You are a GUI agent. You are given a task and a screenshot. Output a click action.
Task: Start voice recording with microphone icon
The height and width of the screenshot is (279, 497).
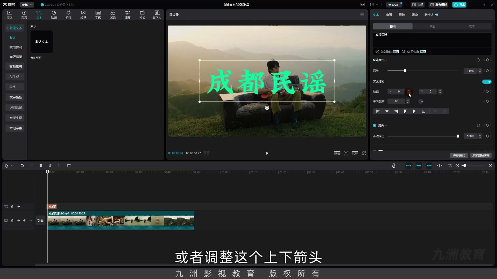[x=394, y=166]
